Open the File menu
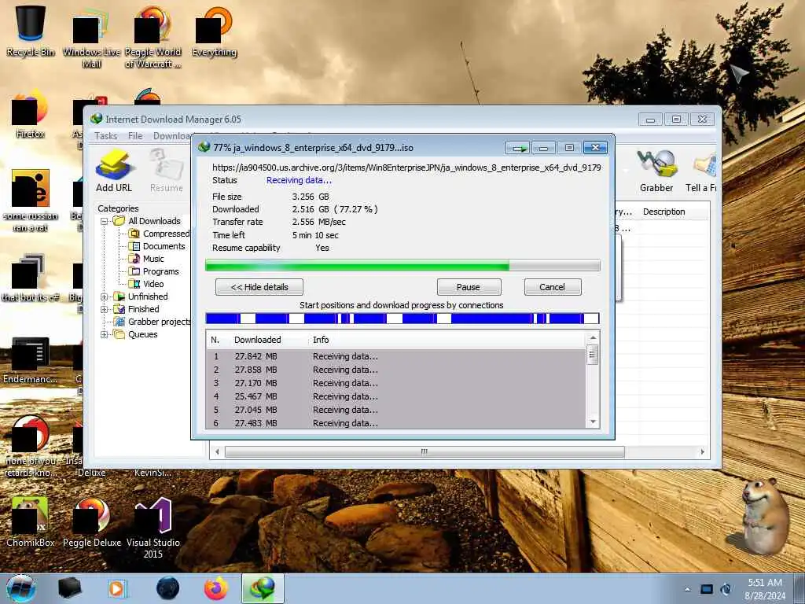The width and height of the screenshot is (805, 604). (135, 135)
